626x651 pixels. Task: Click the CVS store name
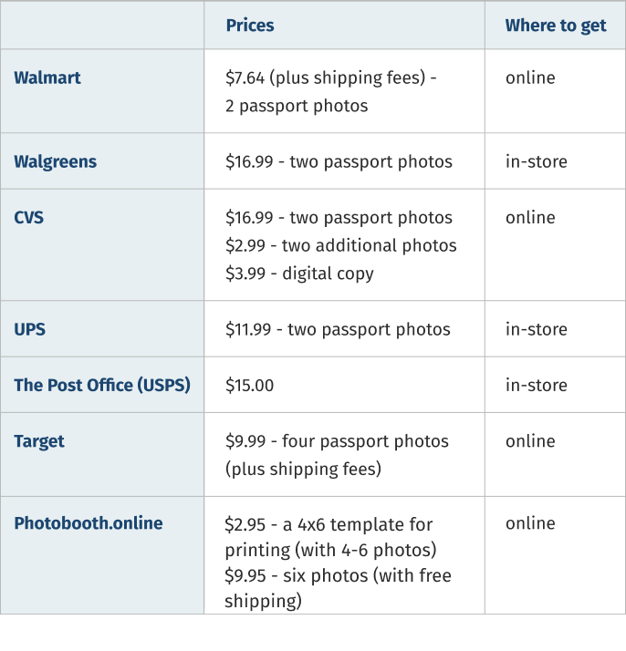coord(29,217)
